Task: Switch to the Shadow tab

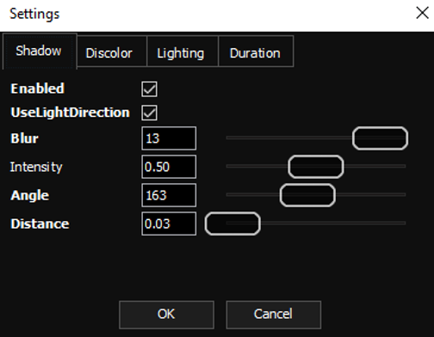Action: tap(40, 52)
